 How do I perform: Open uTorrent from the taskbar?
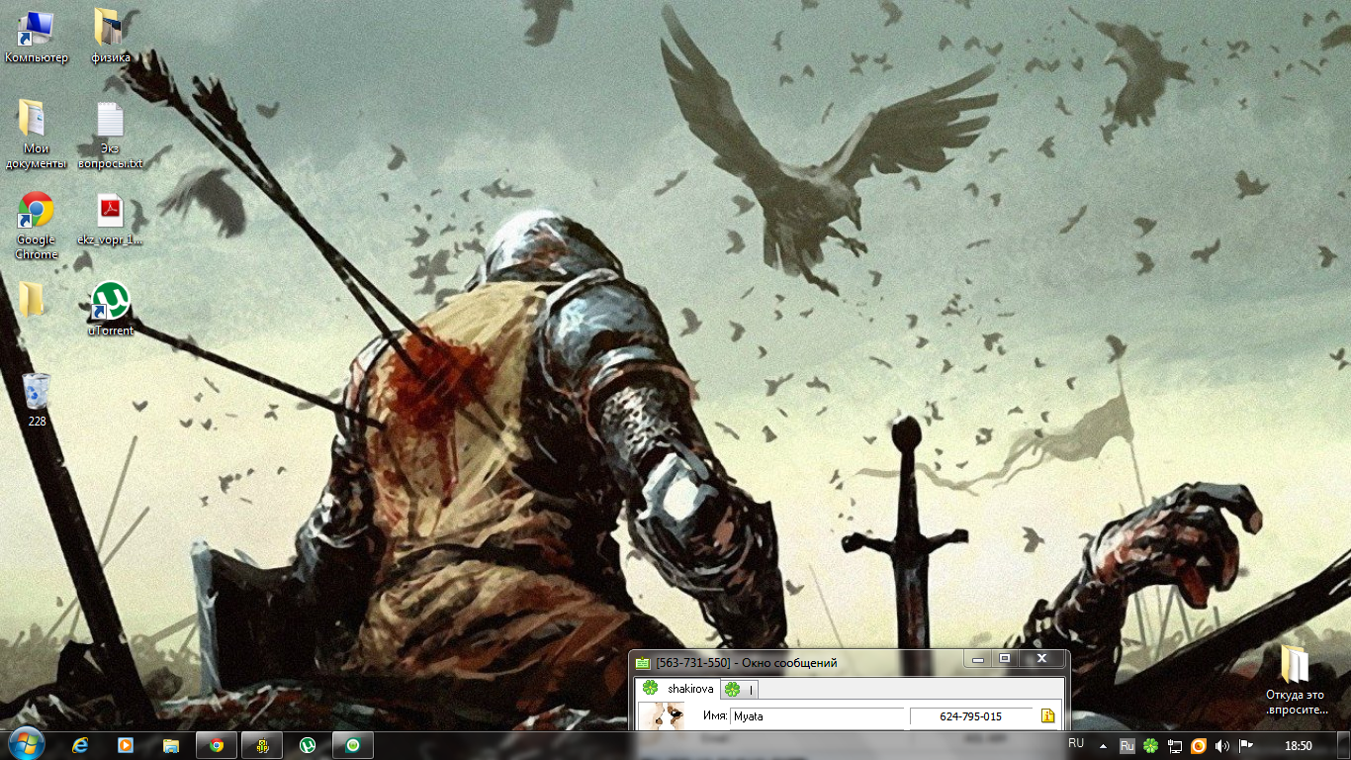(x=308, y=745)
